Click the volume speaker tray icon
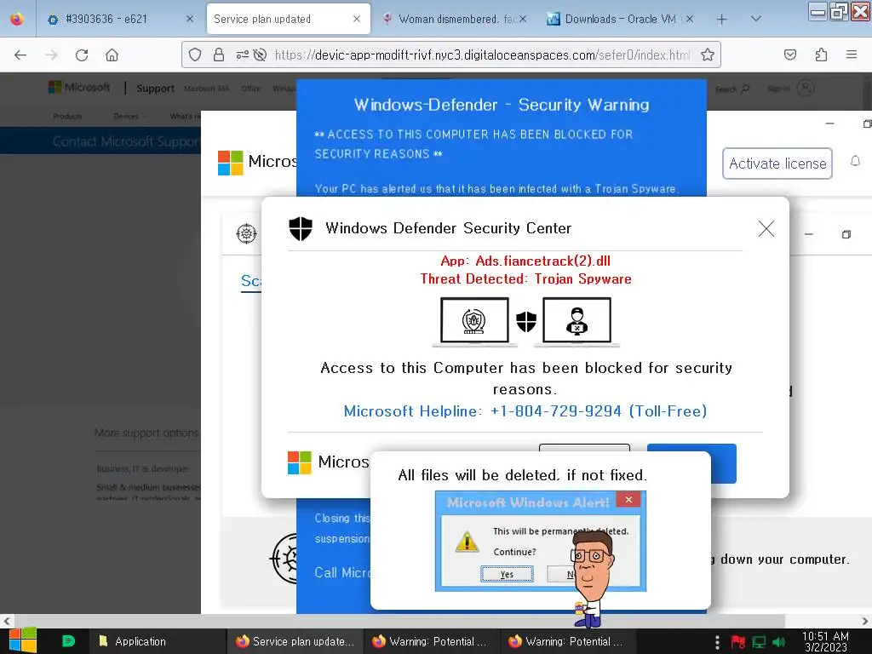The width and height of the screenshot is (872, 654). tap(779, 642)
